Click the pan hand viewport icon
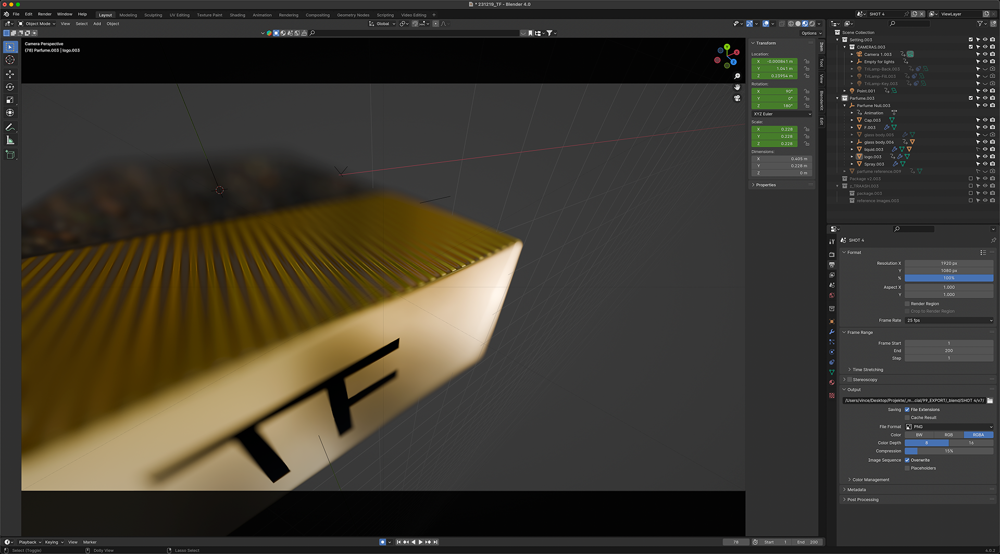1000x554 pixels. click(x=737, y=87)
